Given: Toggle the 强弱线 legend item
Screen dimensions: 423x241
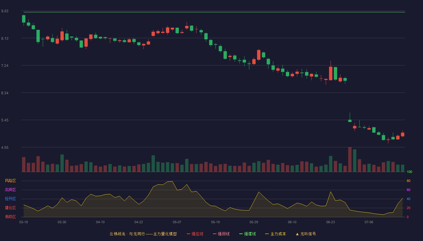Looking at the screenshot, I should pyautogui.click(x=221, y=234).
